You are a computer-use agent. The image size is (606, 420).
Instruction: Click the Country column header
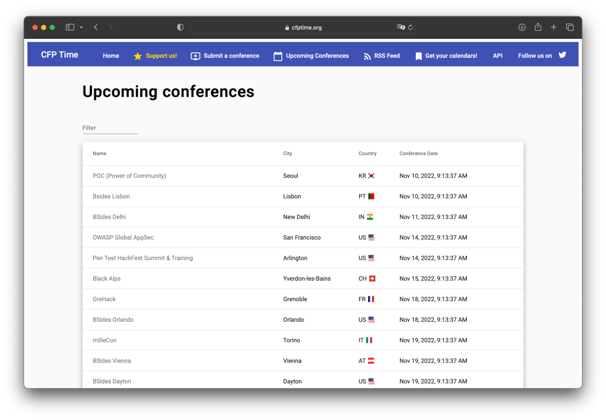pyautogui.click(x=367, y=153)
